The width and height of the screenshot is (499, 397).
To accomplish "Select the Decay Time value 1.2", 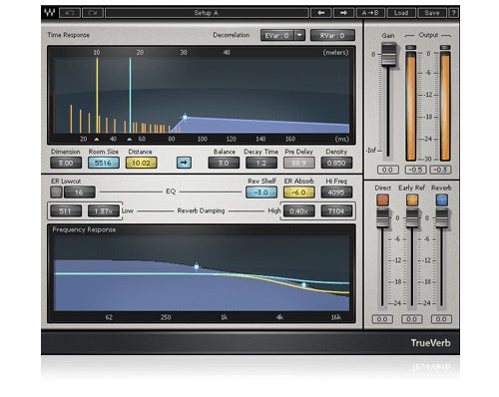I will tap(261, 163).
